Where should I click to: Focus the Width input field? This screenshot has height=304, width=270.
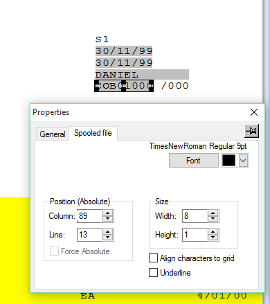195,216
